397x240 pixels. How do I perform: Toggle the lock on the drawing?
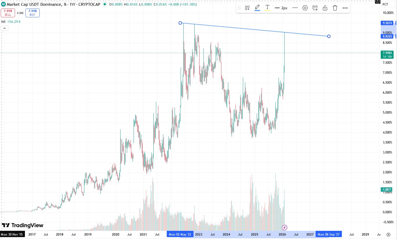click(x=325, y=8)
